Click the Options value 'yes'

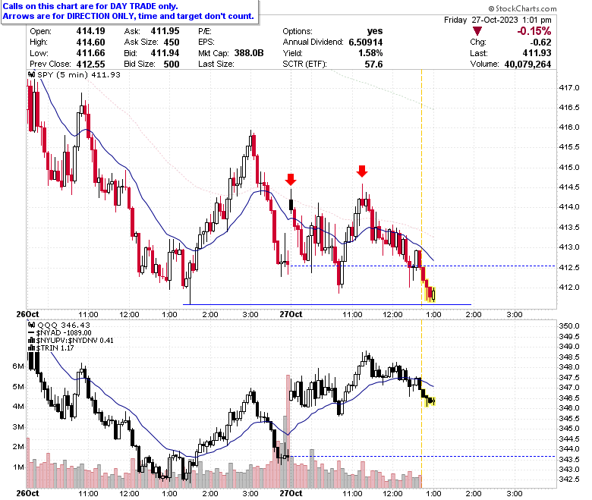[x=374, y=31]
